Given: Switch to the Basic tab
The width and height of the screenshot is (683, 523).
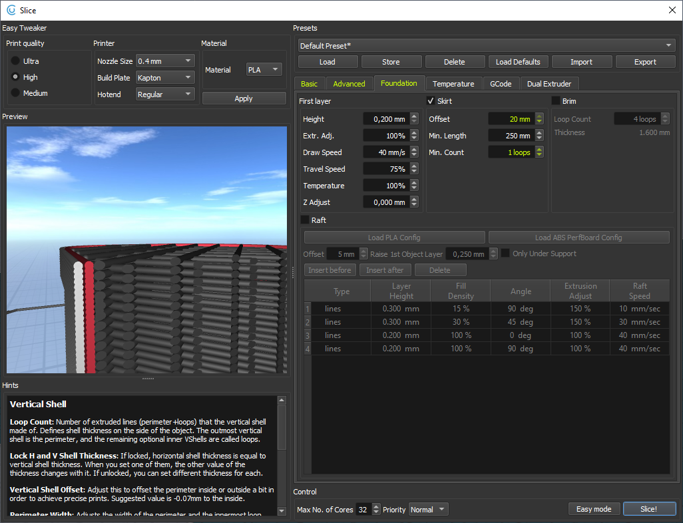Looking at the screenshot, I should [309, 84].
